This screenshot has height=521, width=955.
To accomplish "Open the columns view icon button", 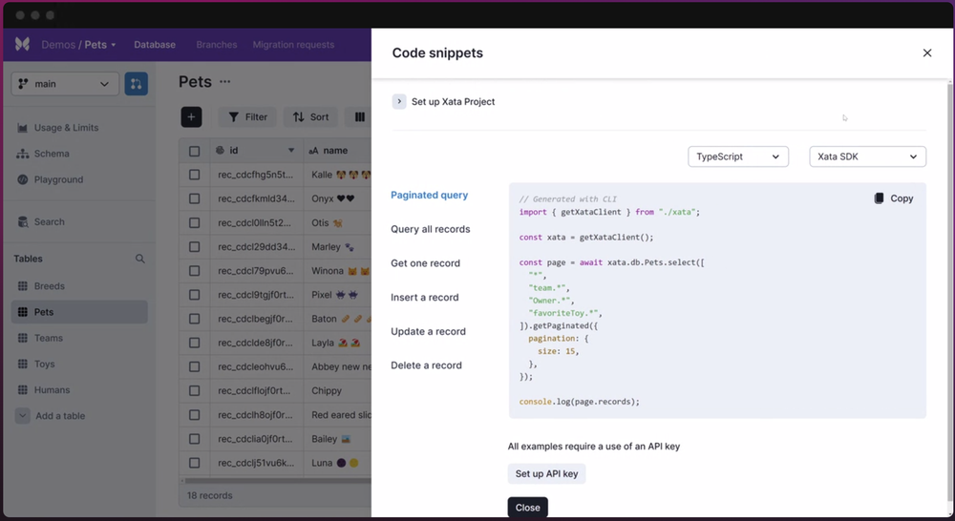I will tap(359, 116).
